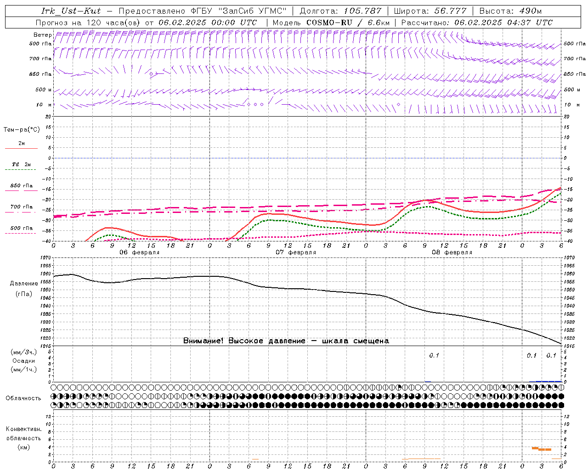This screenshot has height=470, width=588.
Task: Click the warning Внимание! Высокое давление – шкала смещена
Action: click(286, 341)
